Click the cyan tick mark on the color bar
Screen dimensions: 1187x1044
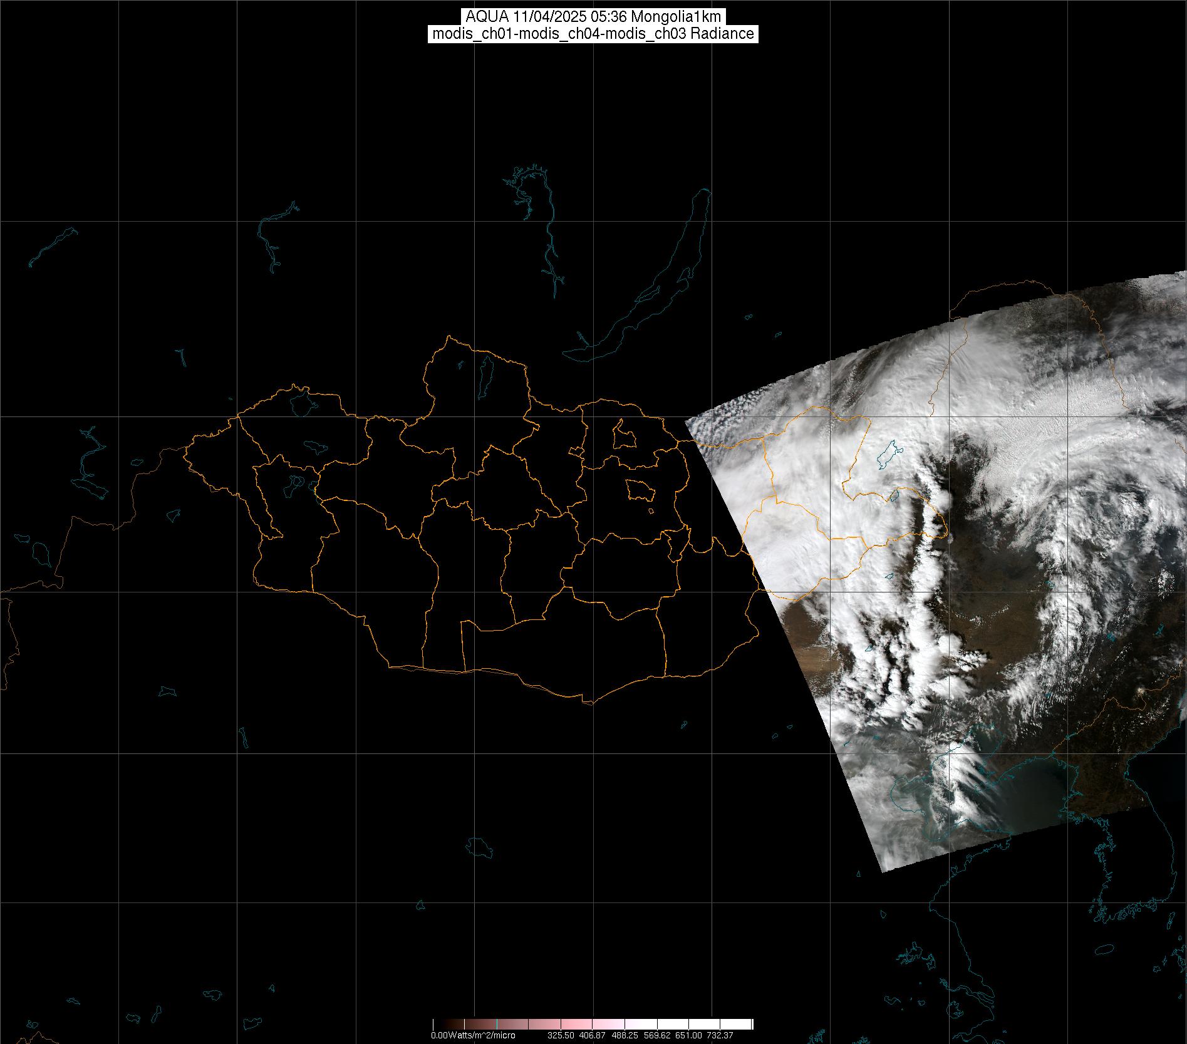point(497,1025)
